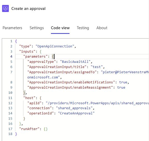149x141 pixels.
Task: Click the "test" title value
Action: [97, 67]
